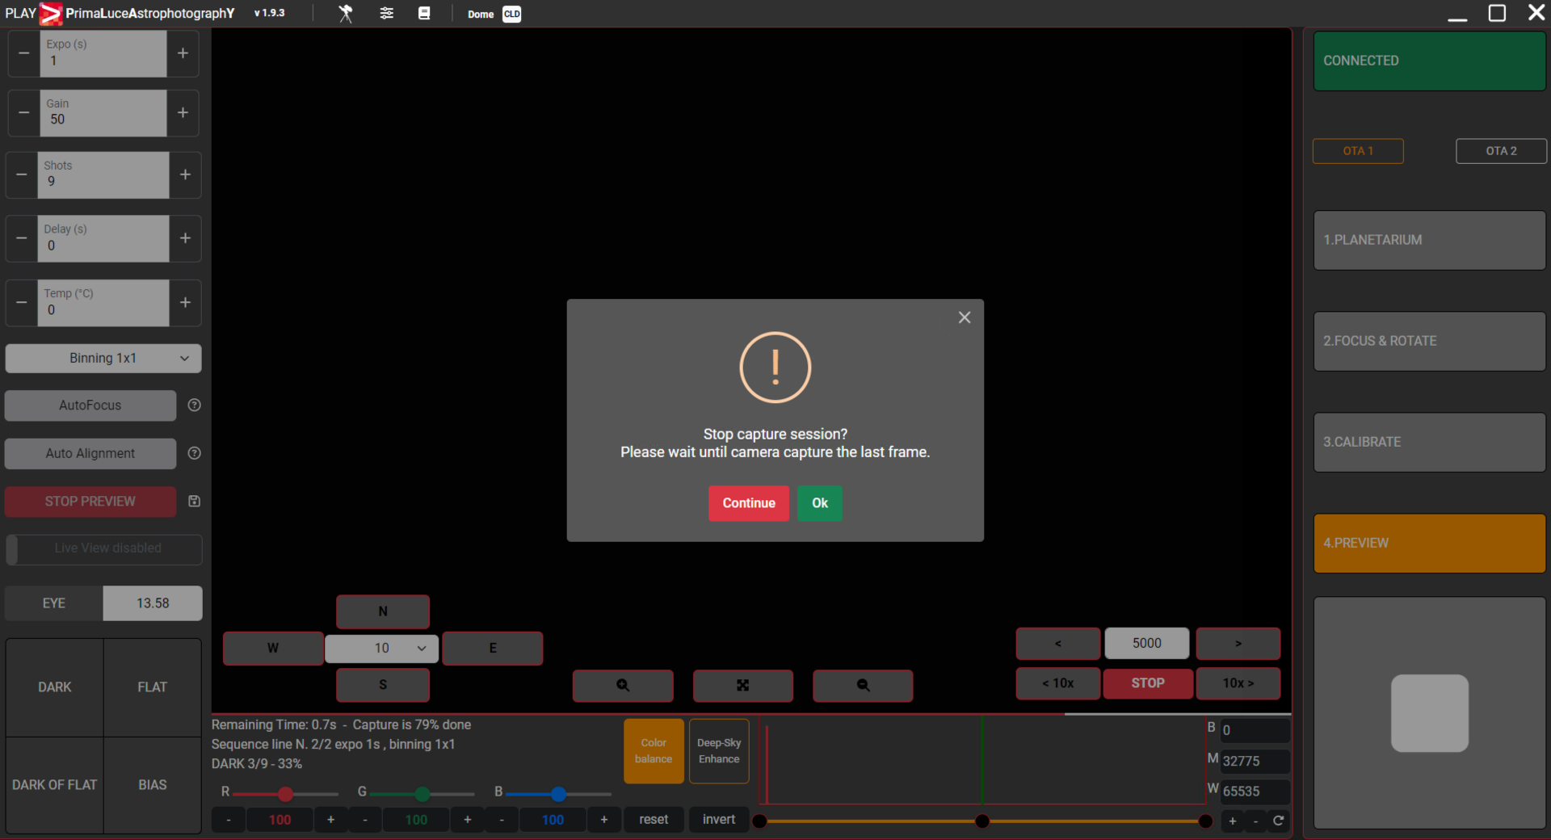
Task: Close the stop capture dialog with X
Action: tap(965, 317)
